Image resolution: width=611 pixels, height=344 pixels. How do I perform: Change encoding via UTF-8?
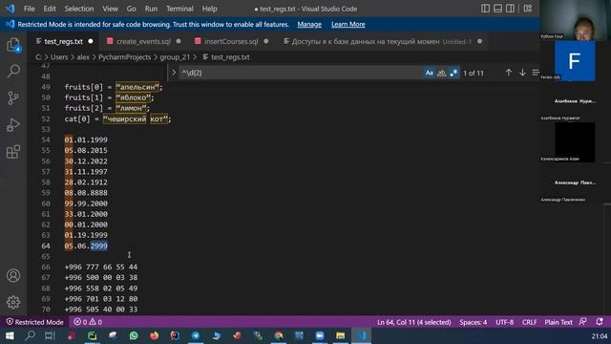click(x=504, y=322)
